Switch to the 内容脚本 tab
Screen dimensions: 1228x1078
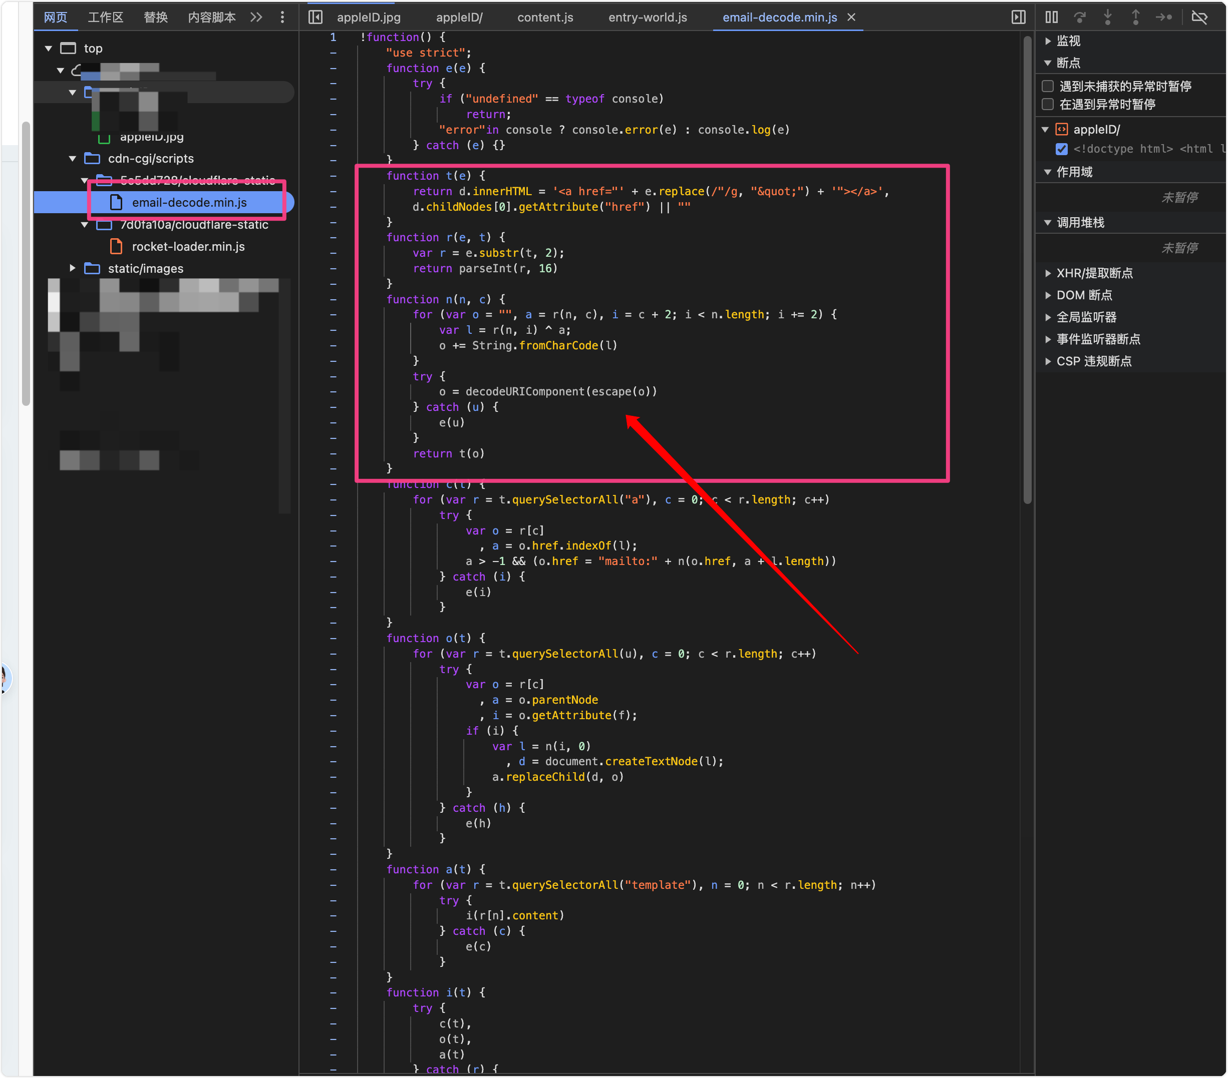coord(211,18)
